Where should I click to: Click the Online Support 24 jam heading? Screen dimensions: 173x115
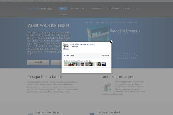point(118,77)
